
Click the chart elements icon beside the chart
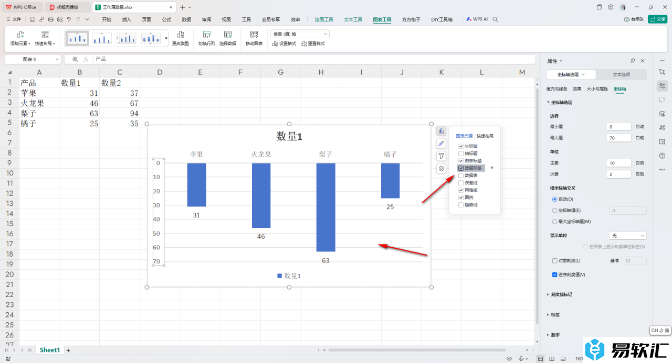pyautogui.click(x=442, y=131)
